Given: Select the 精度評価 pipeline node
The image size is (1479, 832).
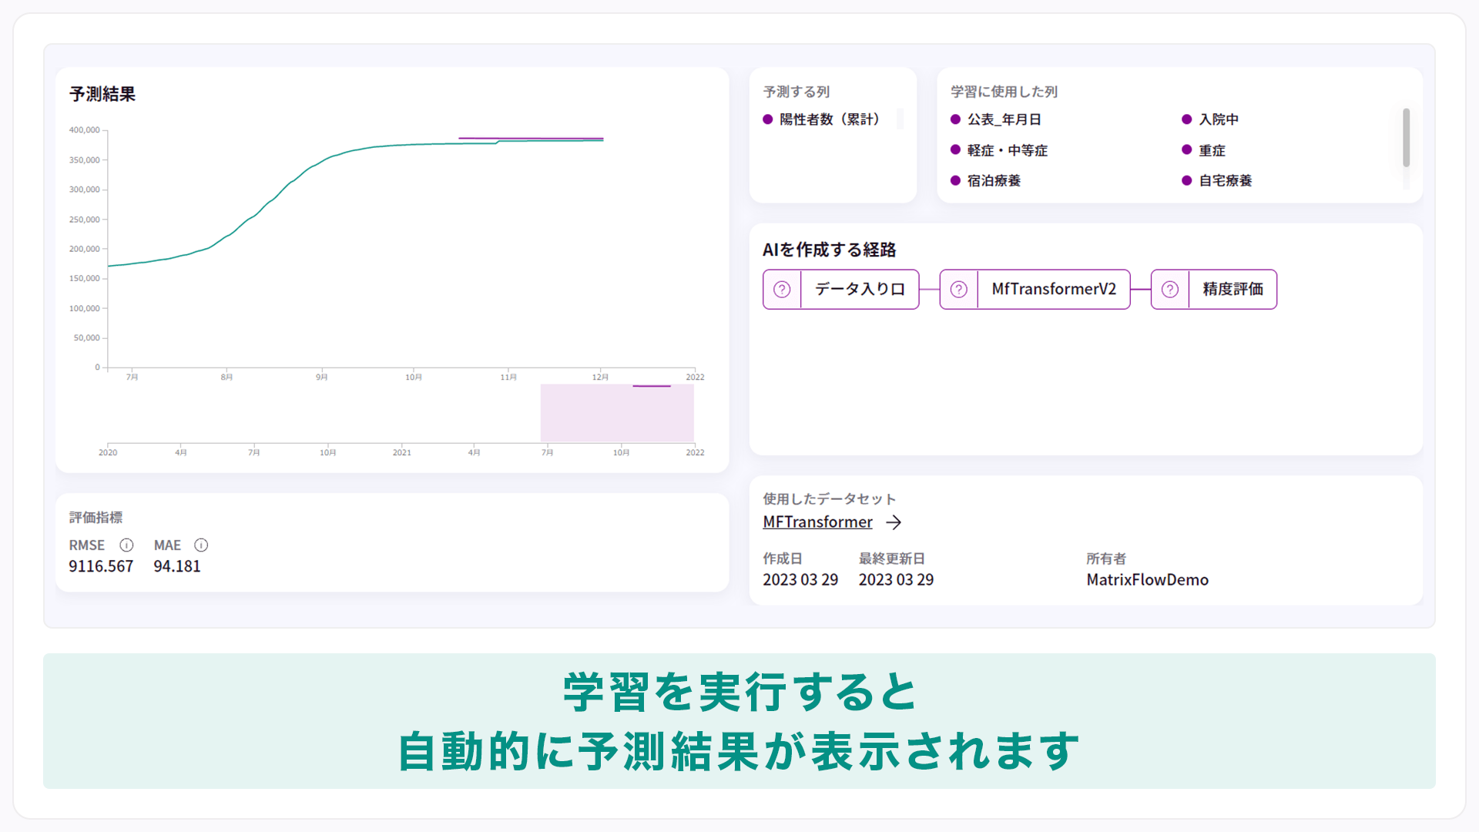Looking at the screenshot, I should (x=1232, y=289).
